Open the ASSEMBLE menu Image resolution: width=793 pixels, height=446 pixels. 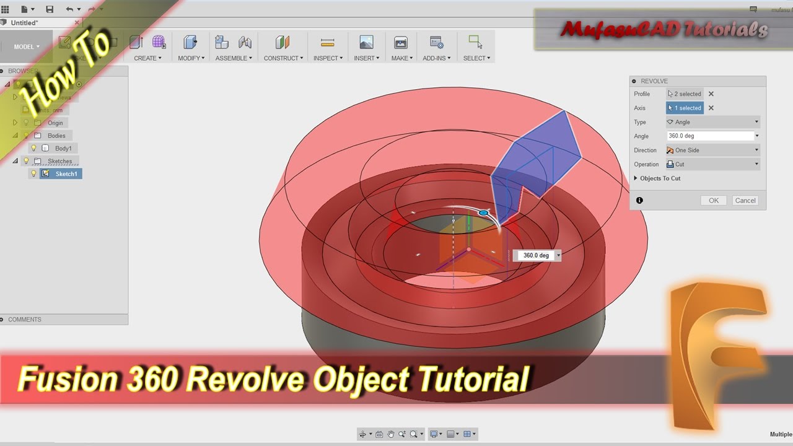coord(234,58)
